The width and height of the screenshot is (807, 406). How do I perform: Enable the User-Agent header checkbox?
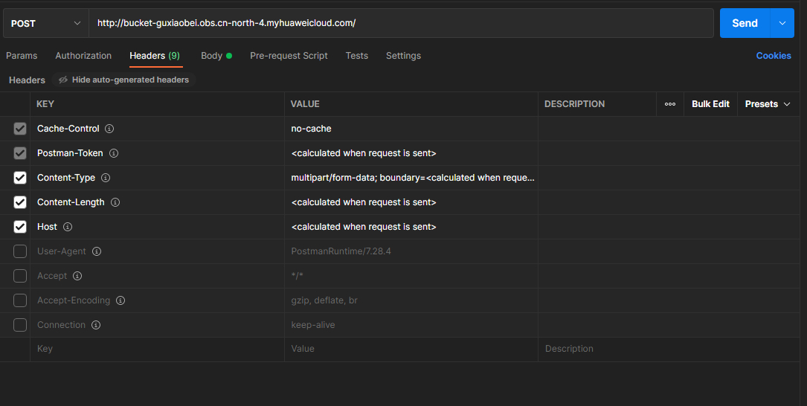20,251
